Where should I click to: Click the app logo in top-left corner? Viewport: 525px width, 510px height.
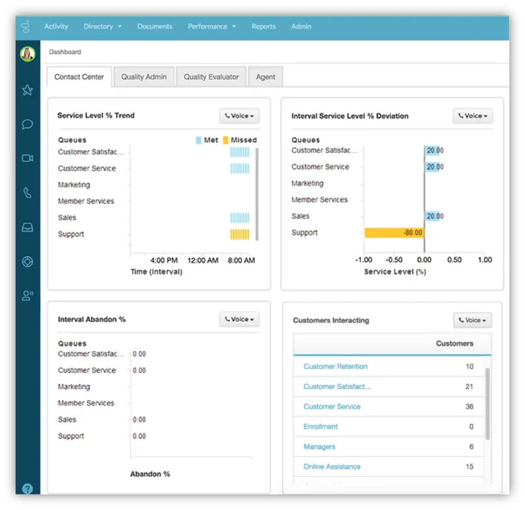[26, 27]
